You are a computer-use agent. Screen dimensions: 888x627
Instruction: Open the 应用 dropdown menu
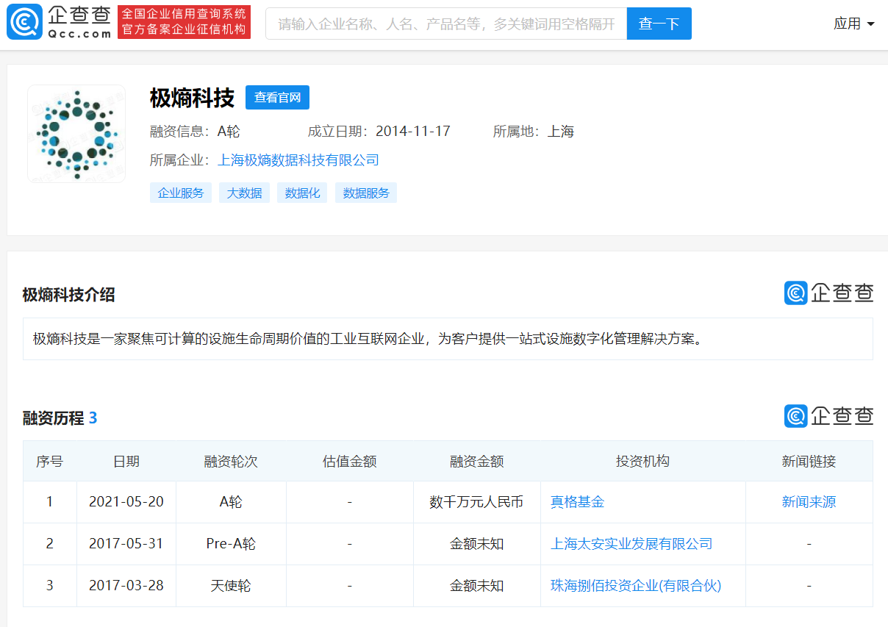pos(853,24)
